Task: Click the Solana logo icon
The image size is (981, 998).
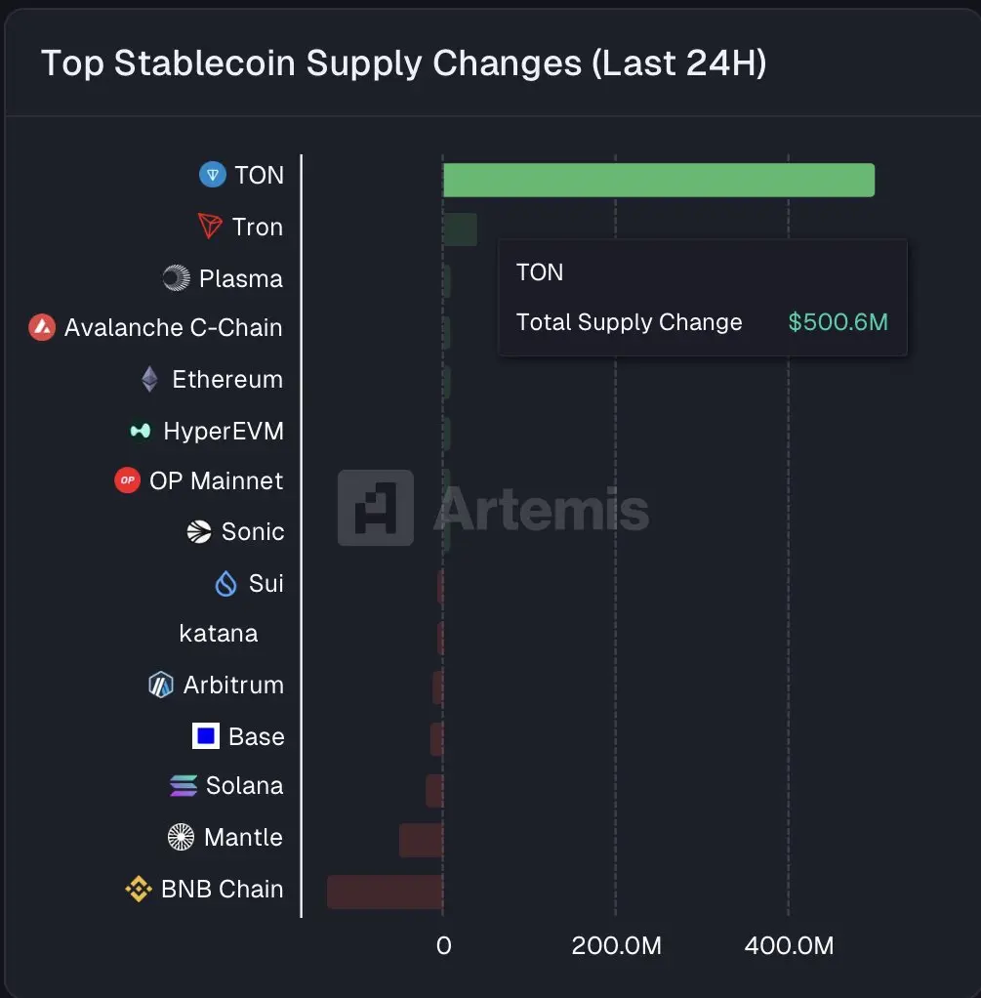Action: (184, 786)
